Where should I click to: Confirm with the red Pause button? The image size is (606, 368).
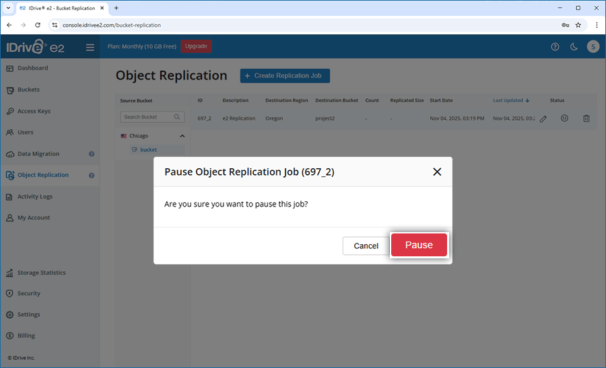pyautogui.click(x=419, y=246)
